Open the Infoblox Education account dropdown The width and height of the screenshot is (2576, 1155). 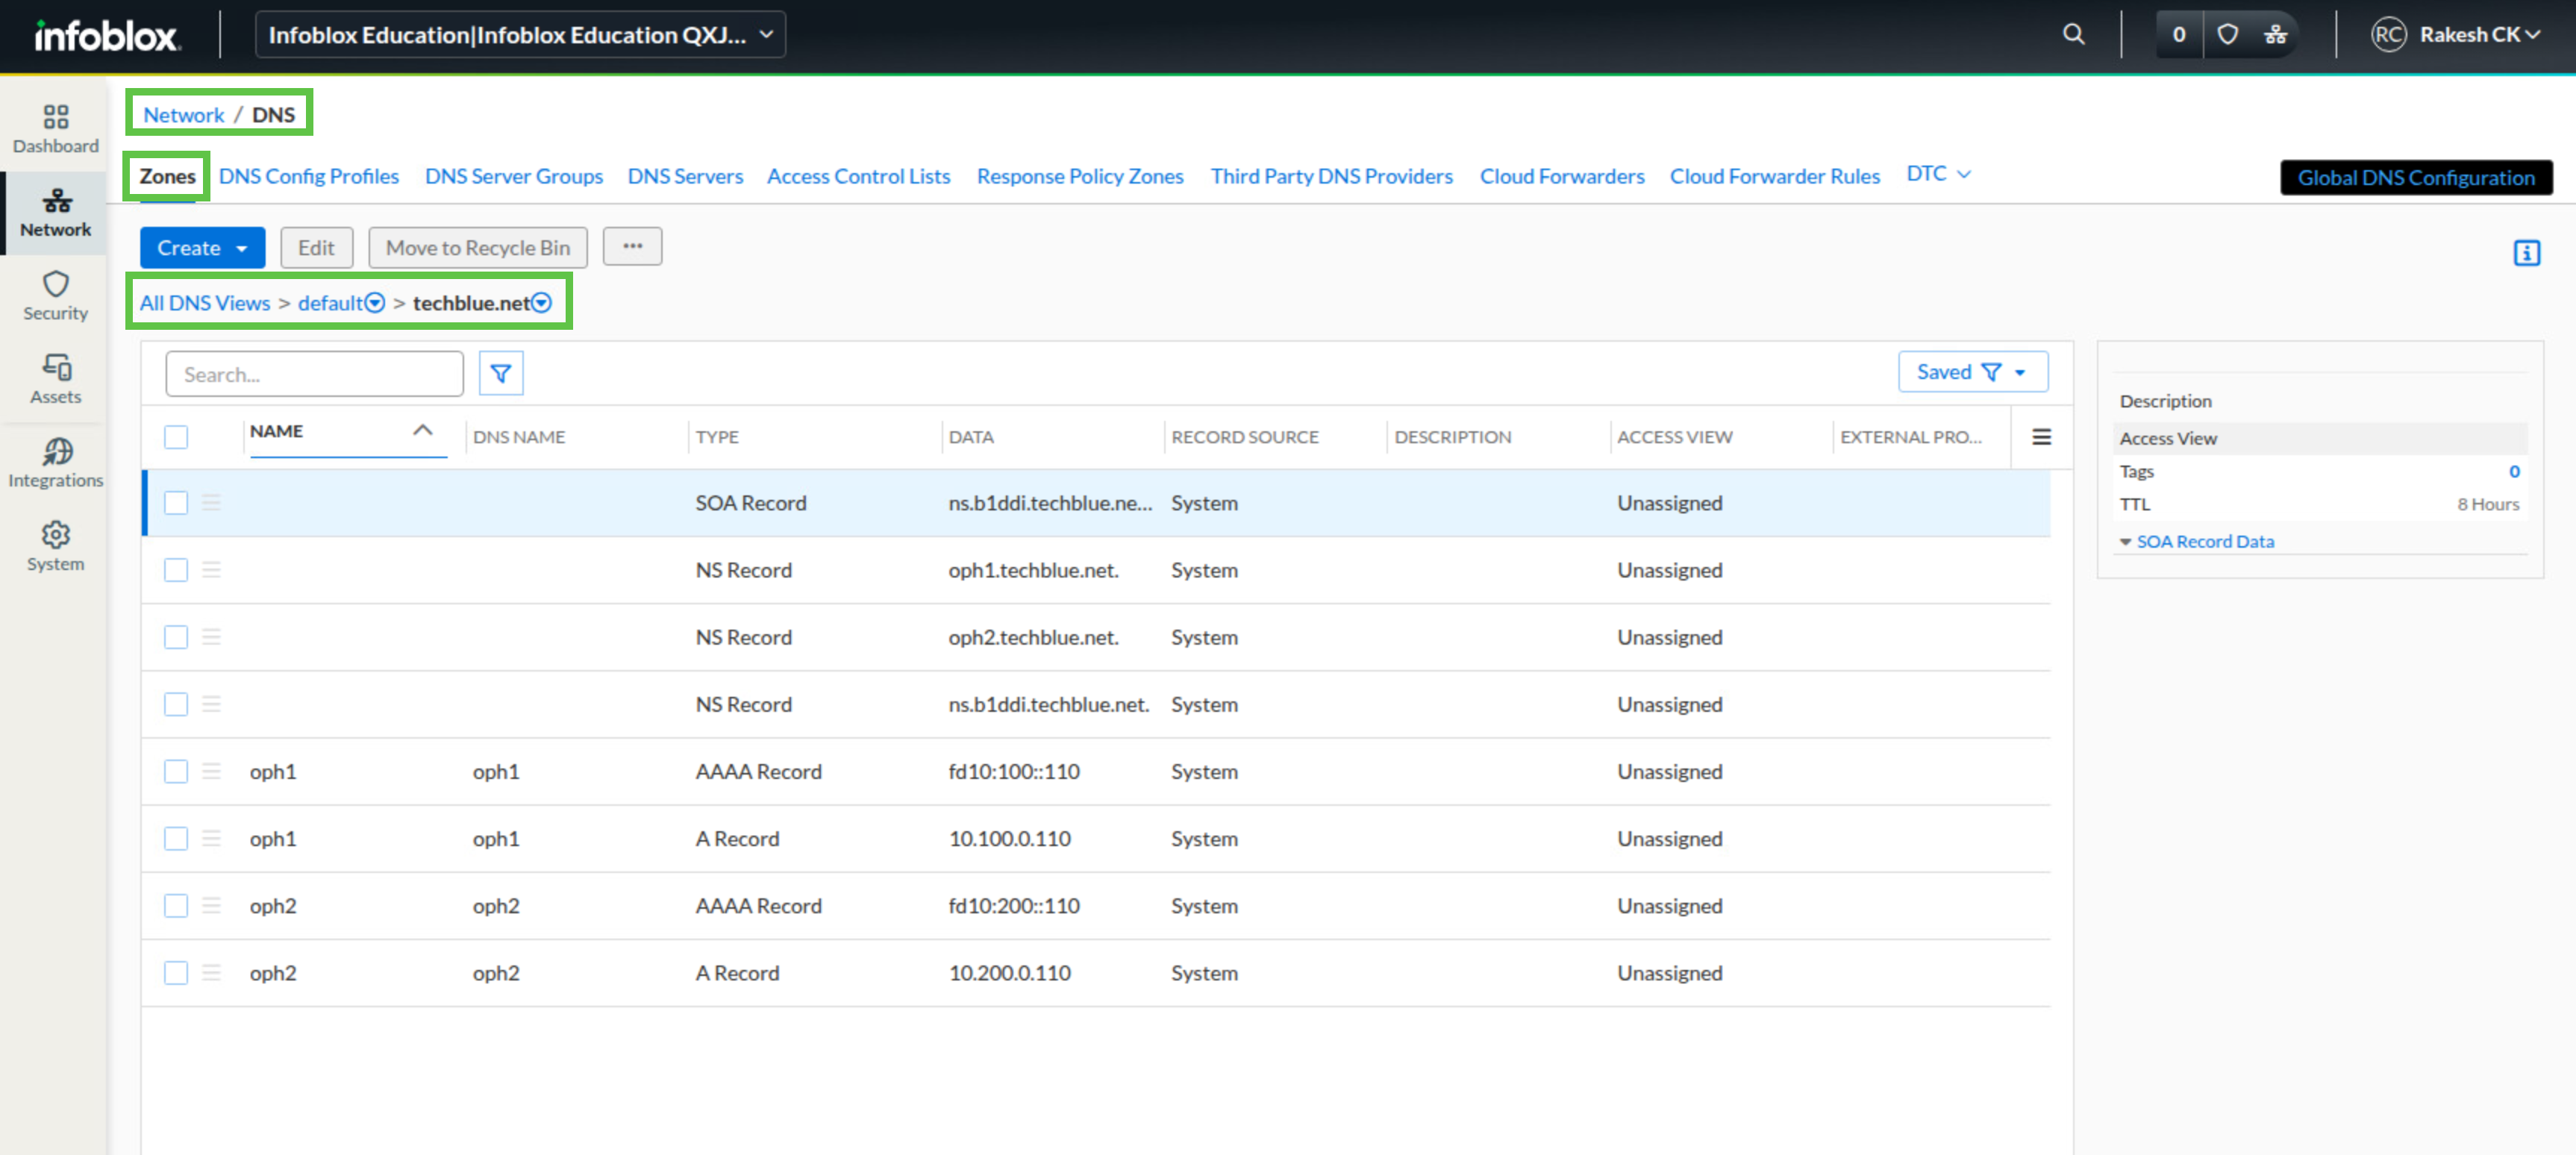520,35
